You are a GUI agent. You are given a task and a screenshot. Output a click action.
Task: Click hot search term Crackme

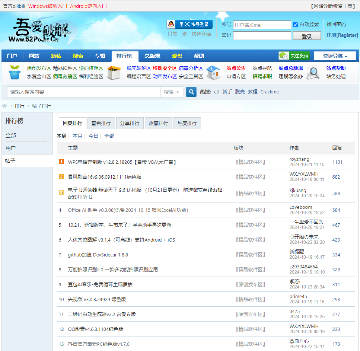coord(270,92)
